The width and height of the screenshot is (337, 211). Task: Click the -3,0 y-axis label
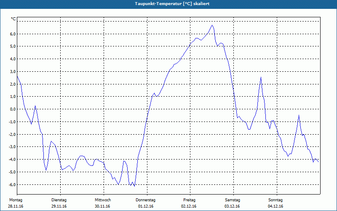(12, 147)
